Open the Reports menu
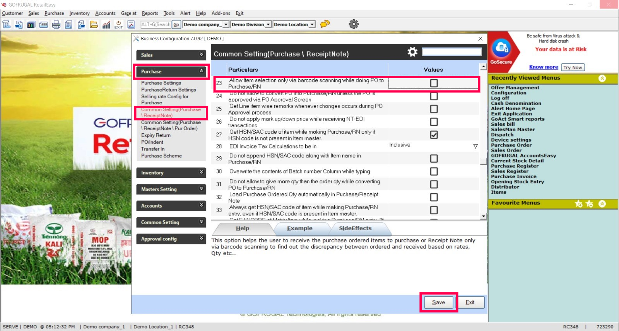619x331 pixels. tap(150, 13)
